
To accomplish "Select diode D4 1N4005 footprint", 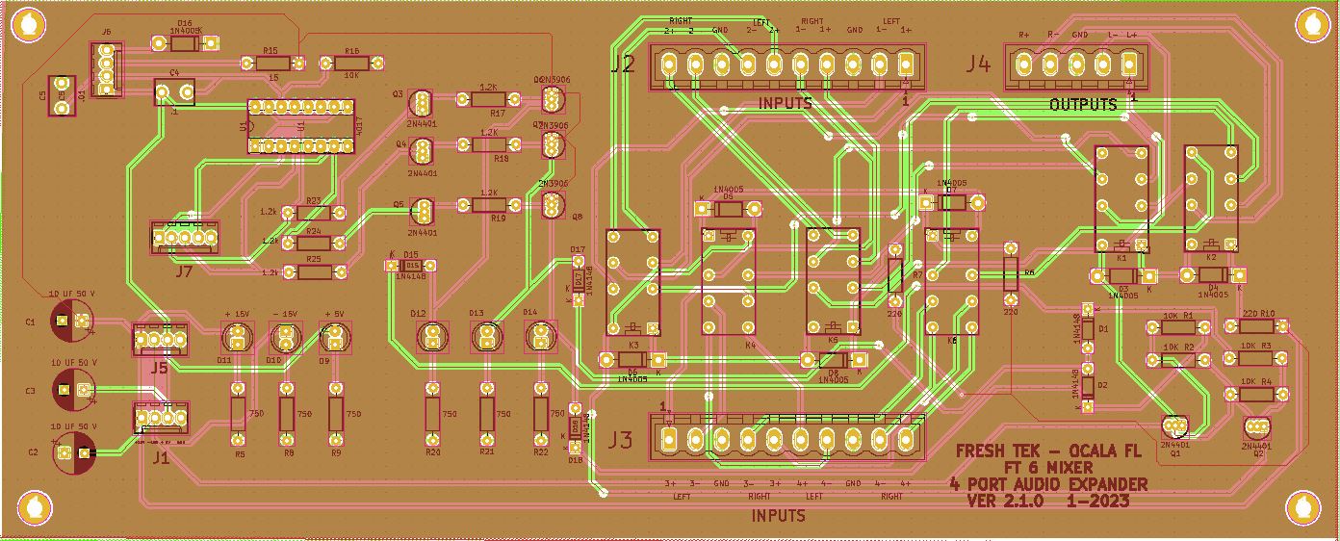I will (1212, 276).
